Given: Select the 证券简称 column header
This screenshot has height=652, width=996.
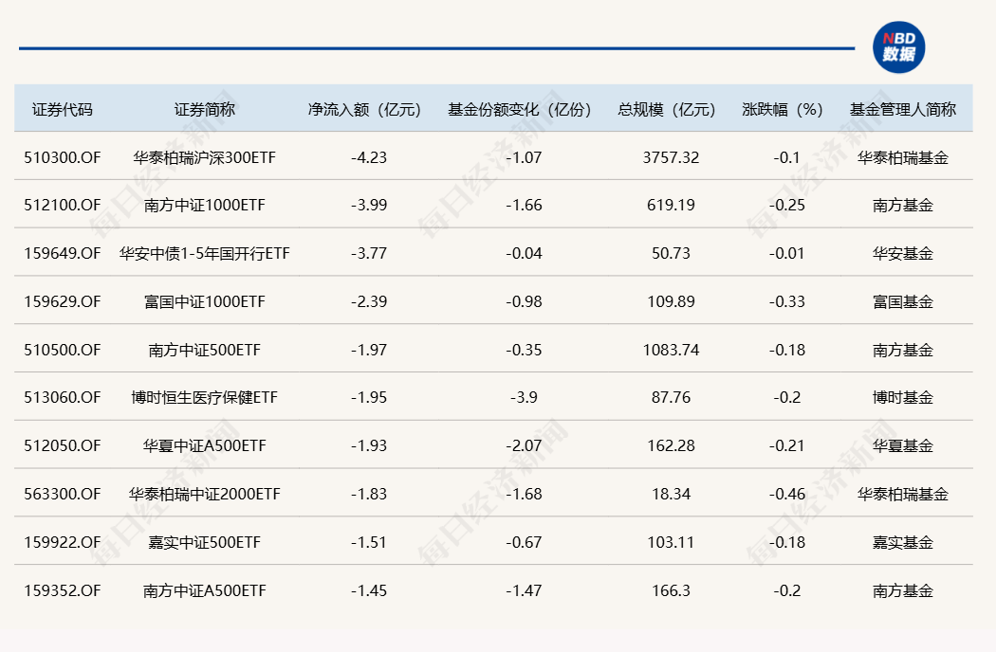Looking at the screenshot, I should (204, 109).
